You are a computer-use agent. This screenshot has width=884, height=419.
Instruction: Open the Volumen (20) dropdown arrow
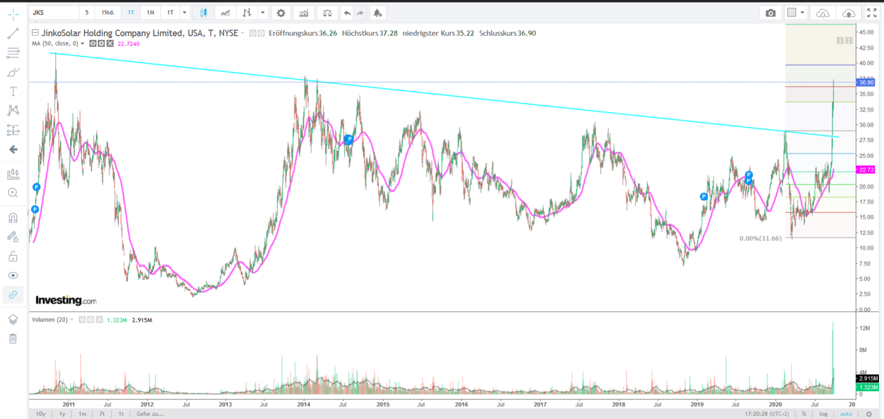point(72,320)
